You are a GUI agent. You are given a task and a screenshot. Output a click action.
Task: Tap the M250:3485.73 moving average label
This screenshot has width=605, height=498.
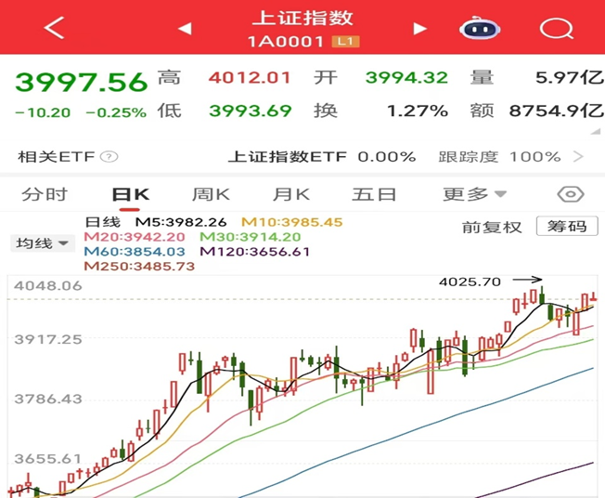[x=139, y=267]
